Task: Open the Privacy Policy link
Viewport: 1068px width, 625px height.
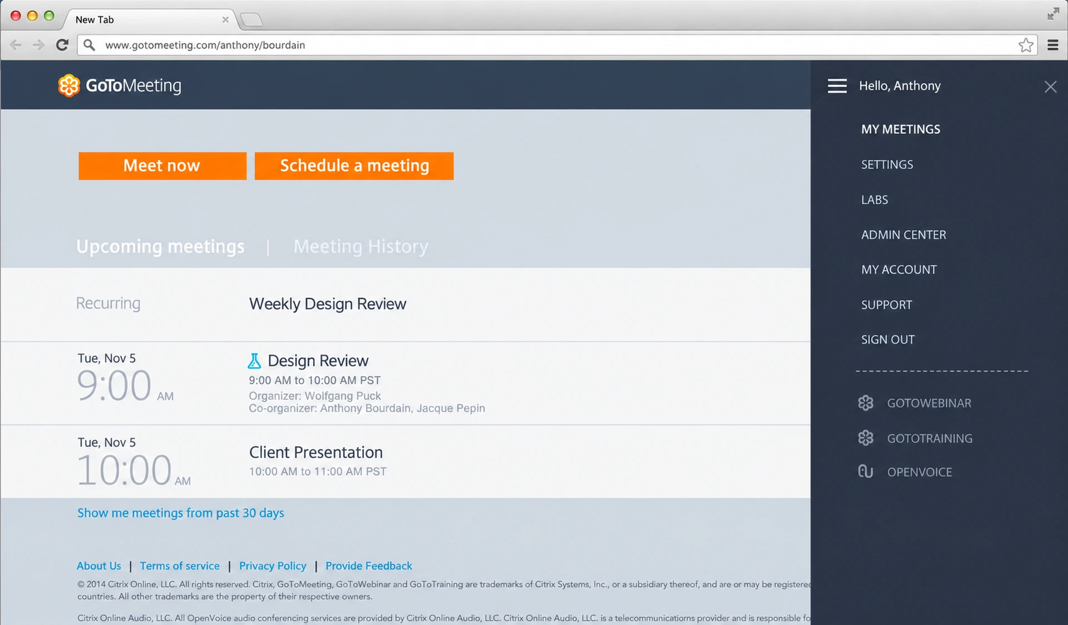Action: click(273, 566)
